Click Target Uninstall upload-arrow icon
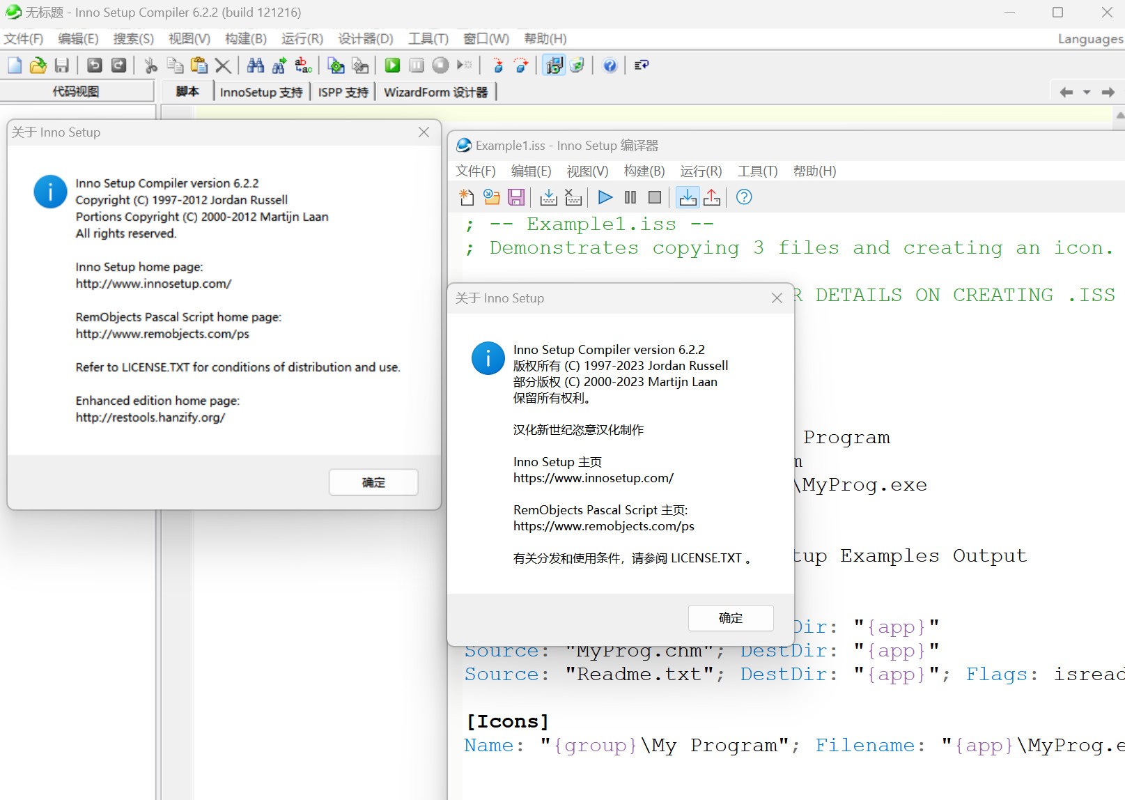 coord(712,198)
